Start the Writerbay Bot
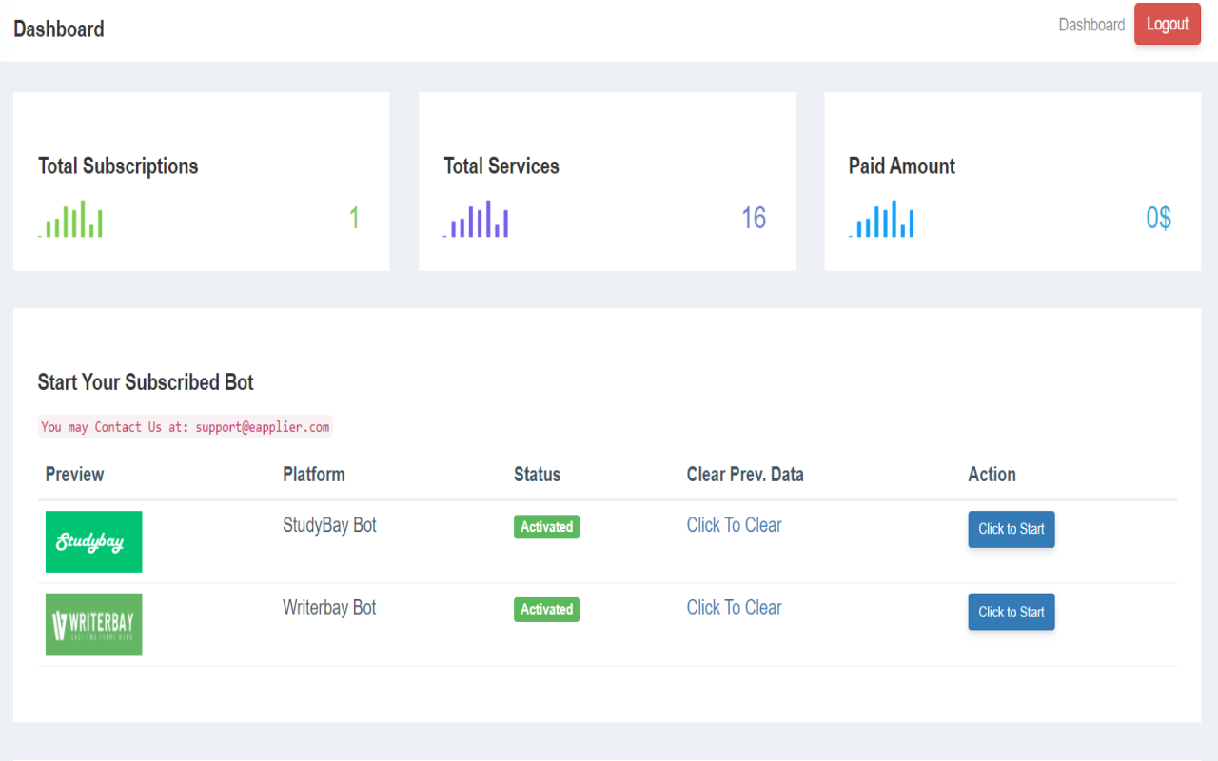 [1011, 612]
